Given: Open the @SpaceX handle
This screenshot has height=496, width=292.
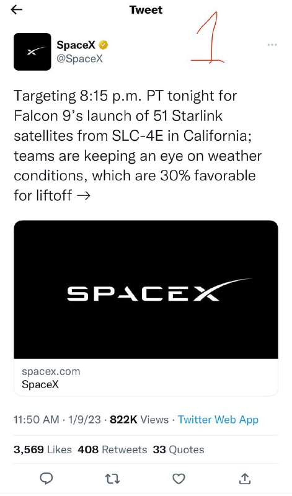Looking at the screenshot, I should 80,59.
